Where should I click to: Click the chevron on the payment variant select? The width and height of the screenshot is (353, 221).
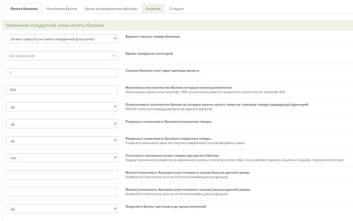click(x=115, y=39)
